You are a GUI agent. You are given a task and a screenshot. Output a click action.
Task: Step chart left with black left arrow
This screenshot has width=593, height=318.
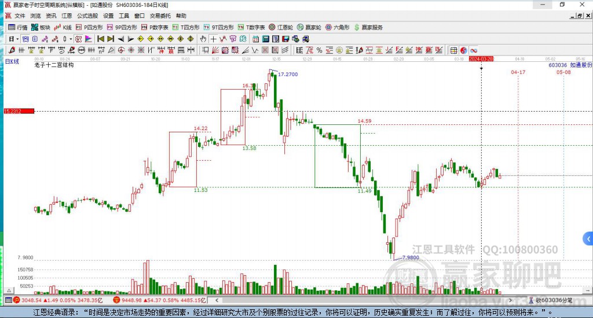point(120,39)
